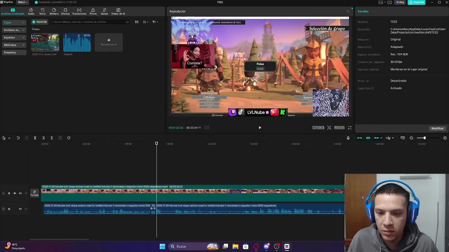Open the preview axis dropdown arrow
The width and height of the screenshot is (449, 252).
point(393,138)
